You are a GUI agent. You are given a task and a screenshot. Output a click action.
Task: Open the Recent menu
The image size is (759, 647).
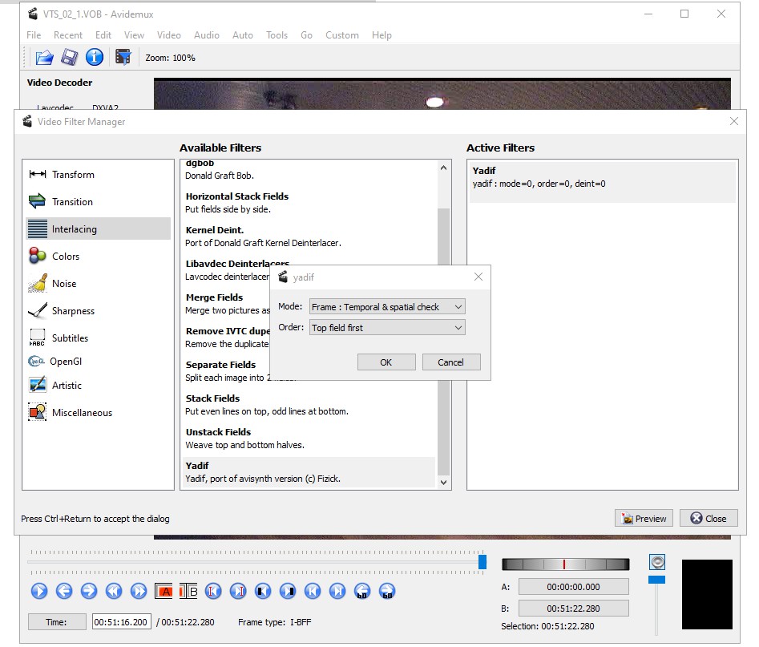click(68, 34)
